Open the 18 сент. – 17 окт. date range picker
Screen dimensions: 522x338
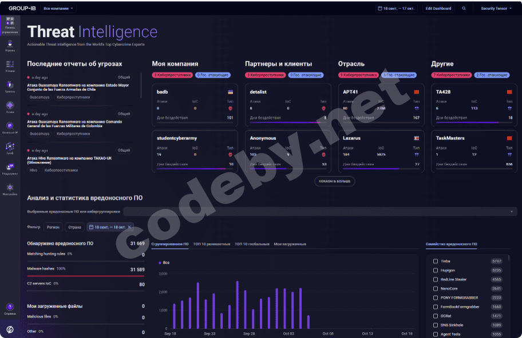pos(396,9)
